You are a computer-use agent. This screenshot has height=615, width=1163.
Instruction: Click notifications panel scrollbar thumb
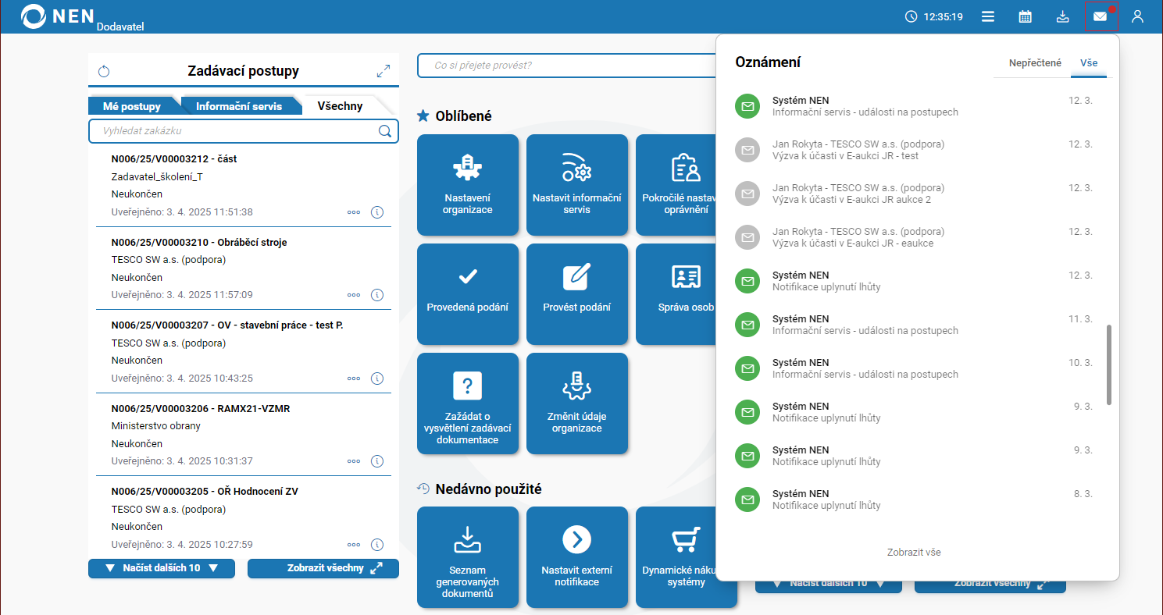[1109, 365]
